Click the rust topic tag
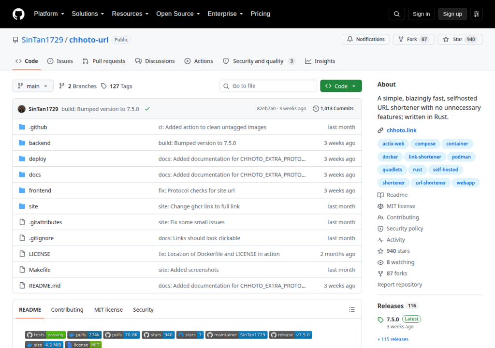Viewport: 495px width, 348px height. click(x=417, y=170)
